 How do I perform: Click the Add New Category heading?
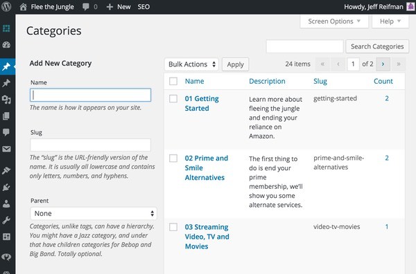coord(60,63)
